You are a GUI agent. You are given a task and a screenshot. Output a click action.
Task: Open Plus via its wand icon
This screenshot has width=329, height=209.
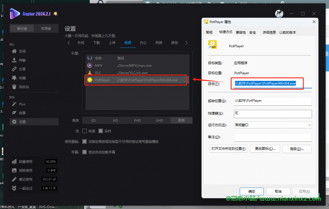pyautogui.click(x=14, y=104)
